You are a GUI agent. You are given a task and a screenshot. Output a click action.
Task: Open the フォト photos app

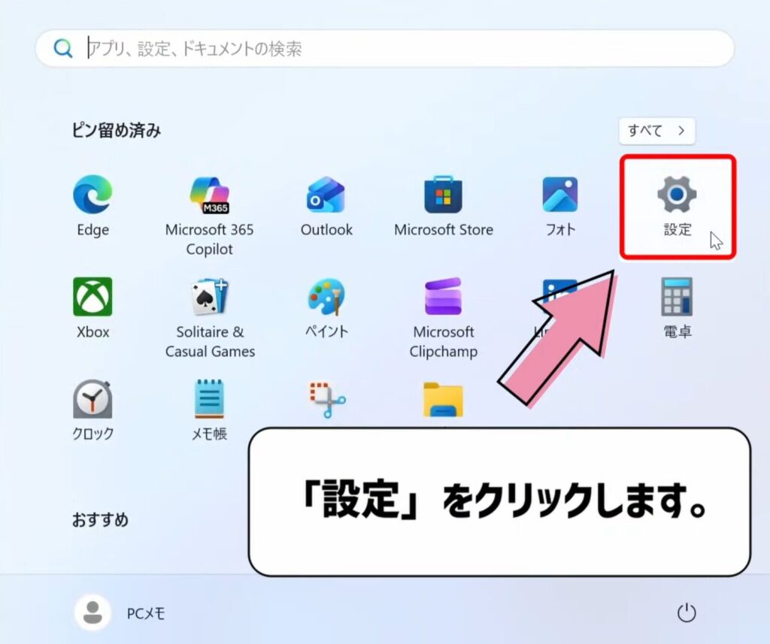559,197
